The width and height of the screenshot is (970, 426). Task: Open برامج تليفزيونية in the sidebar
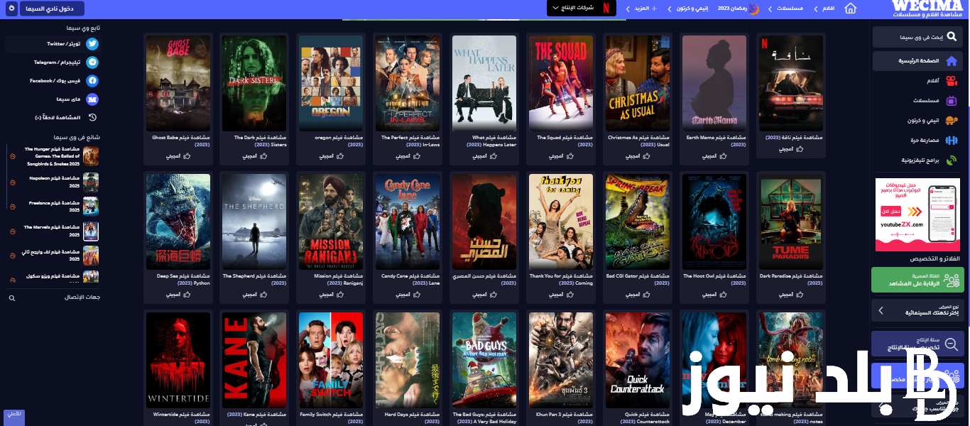point(920,160)
